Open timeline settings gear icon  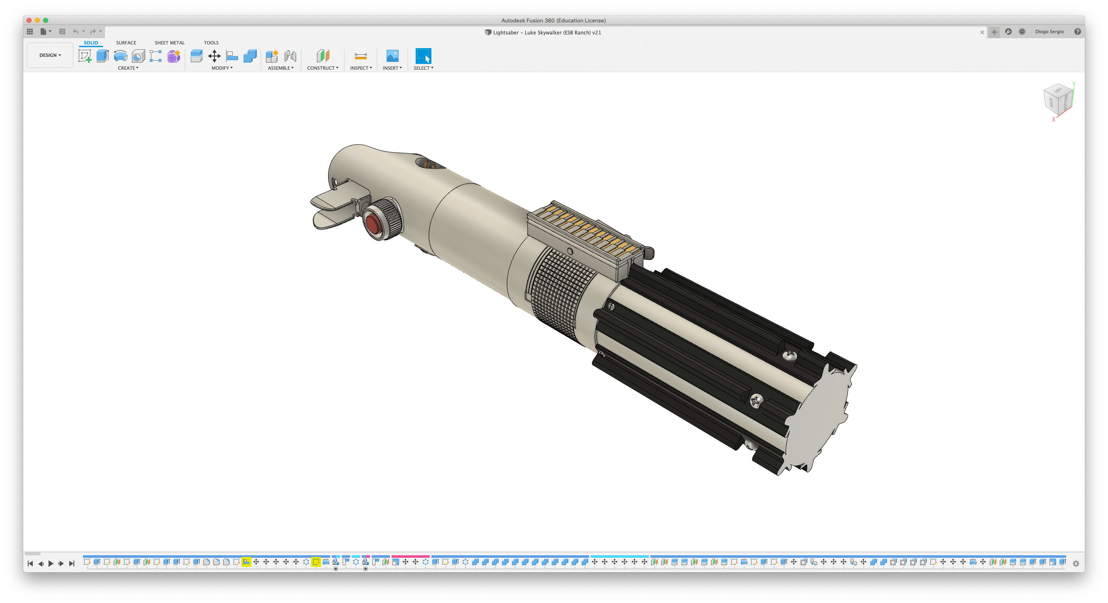pyautogui.click(x=1076, y=564)
